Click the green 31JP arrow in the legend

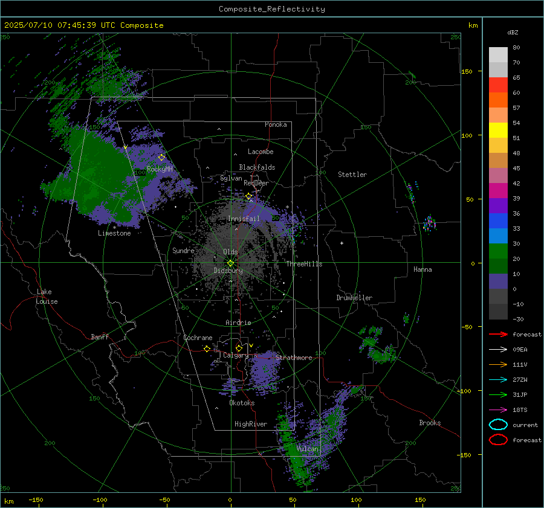coord(498,394)
